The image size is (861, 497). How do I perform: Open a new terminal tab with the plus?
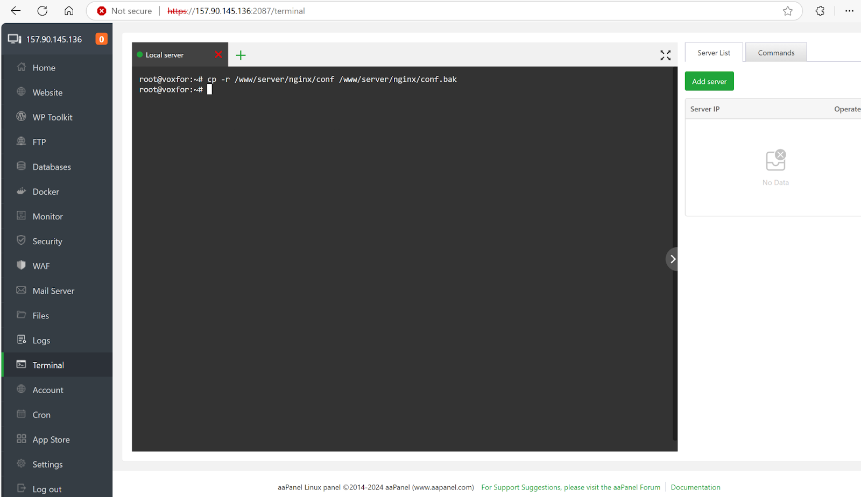(x=241, y=54)
